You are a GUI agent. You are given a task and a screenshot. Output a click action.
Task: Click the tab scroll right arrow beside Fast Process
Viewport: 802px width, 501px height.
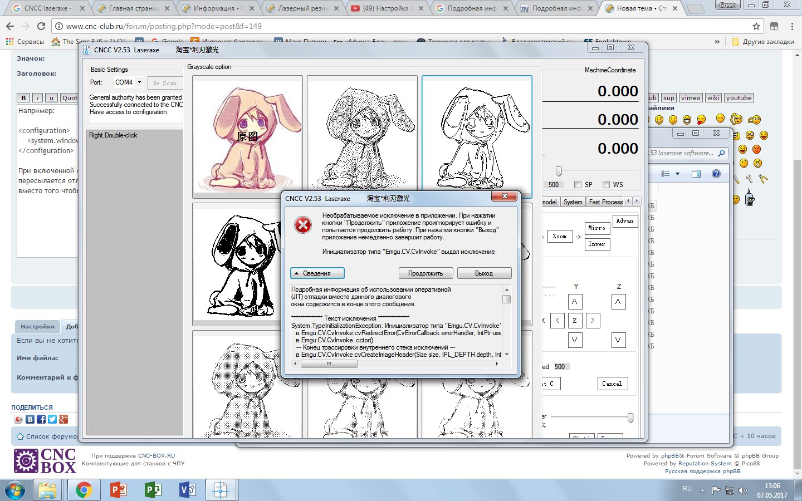pyautogui.click(x=637, y=201)
